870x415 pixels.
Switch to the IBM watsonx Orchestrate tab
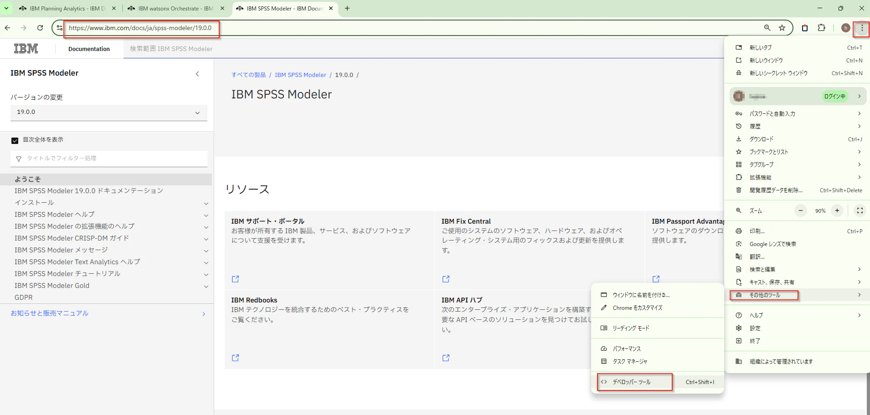[x=176, y=8]
